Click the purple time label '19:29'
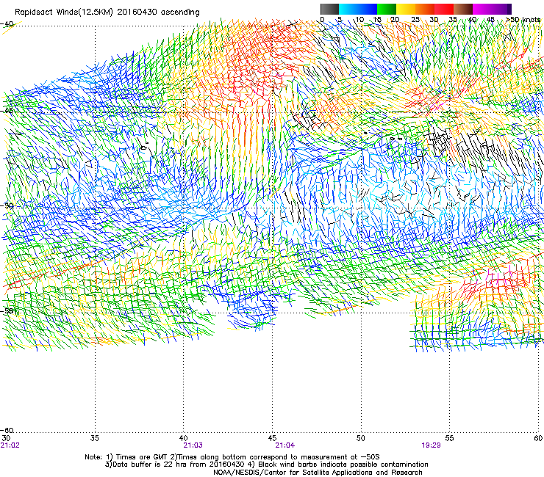544x477 pixels. pos(432,445)
